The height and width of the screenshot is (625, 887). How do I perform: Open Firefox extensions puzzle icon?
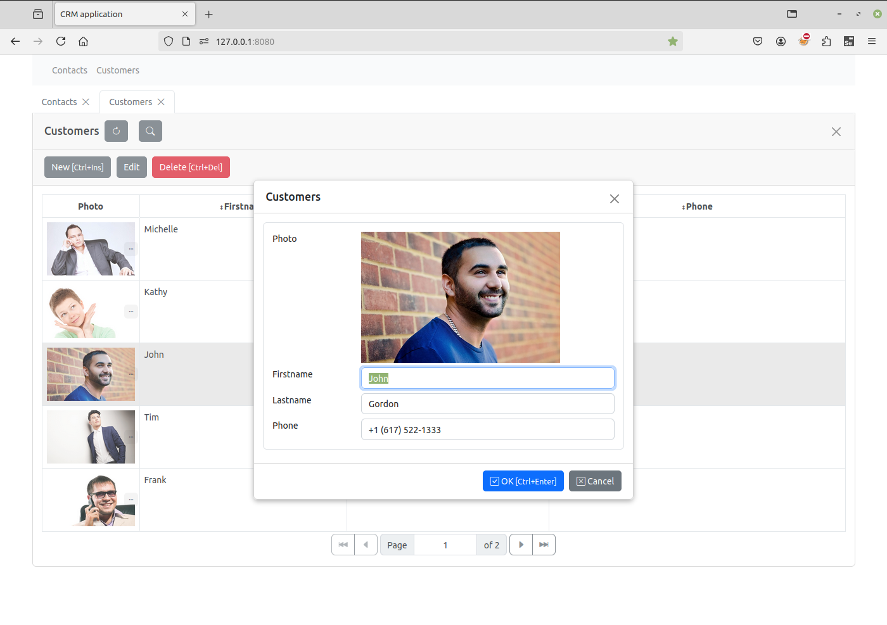(826, 42)
